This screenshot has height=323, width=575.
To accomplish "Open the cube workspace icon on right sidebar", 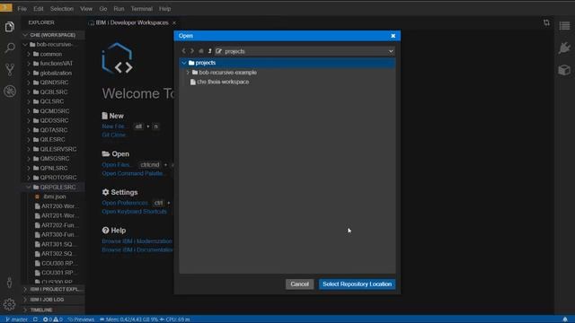I will (564, 70).
